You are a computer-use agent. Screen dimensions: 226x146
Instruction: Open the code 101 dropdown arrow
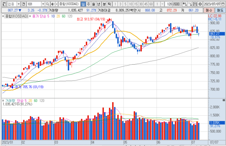(43, 4)
